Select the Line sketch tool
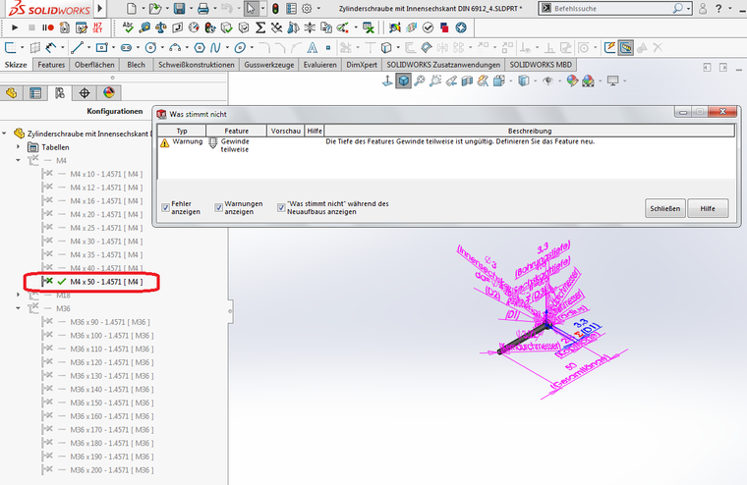Viewport: 747px width, 485px height. click(x=77, y=47)
